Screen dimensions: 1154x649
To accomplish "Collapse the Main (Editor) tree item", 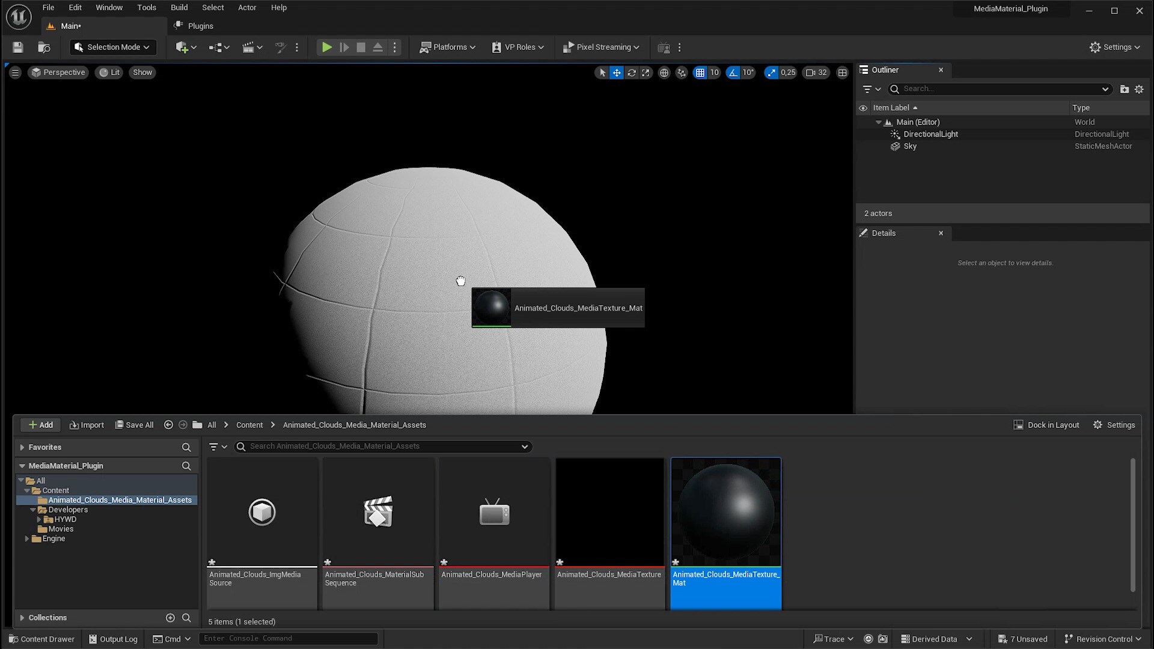I will point(879,121).
